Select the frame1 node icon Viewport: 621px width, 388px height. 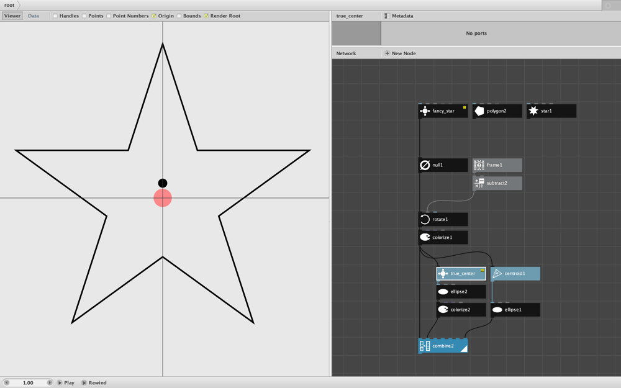pos(479,165)
